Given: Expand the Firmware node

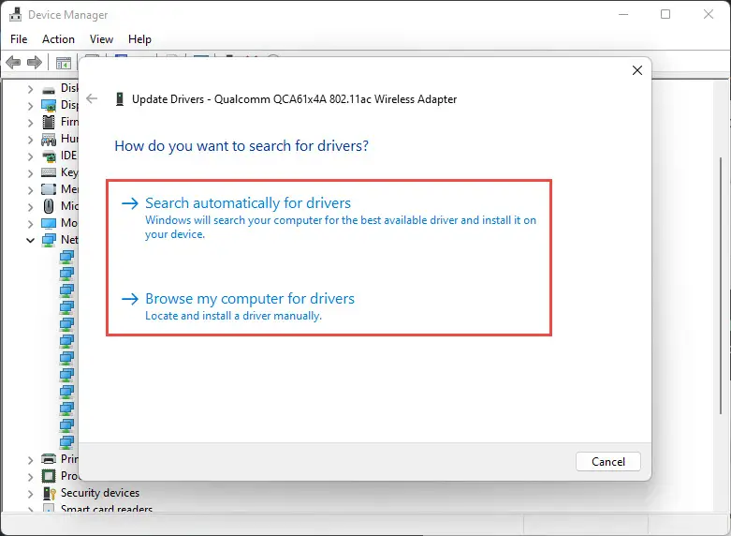Looking at the screenshot, I should pyautogui.click(x=30, y=123).
